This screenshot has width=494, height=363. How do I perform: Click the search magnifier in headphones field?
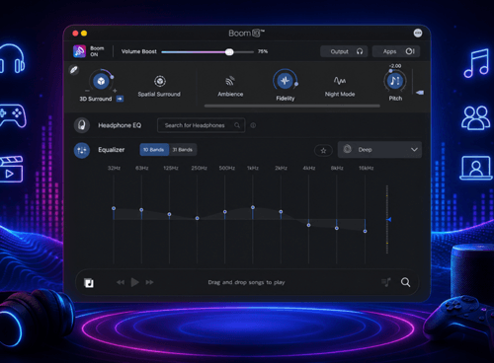237,125
